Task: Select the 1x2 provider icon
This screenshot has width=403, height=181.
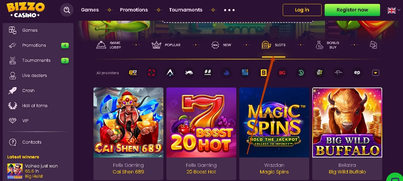Action: (133, 73)
